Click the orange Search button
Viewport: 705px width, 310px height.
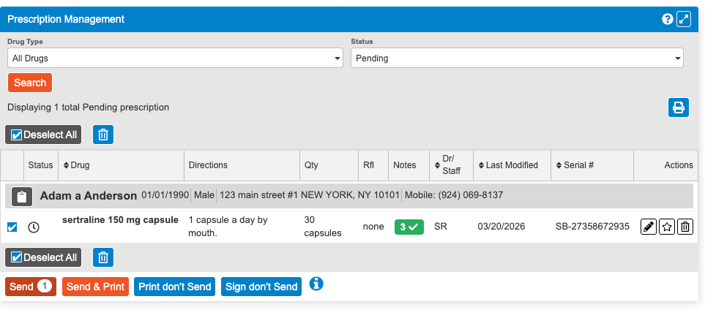[30, 83]
